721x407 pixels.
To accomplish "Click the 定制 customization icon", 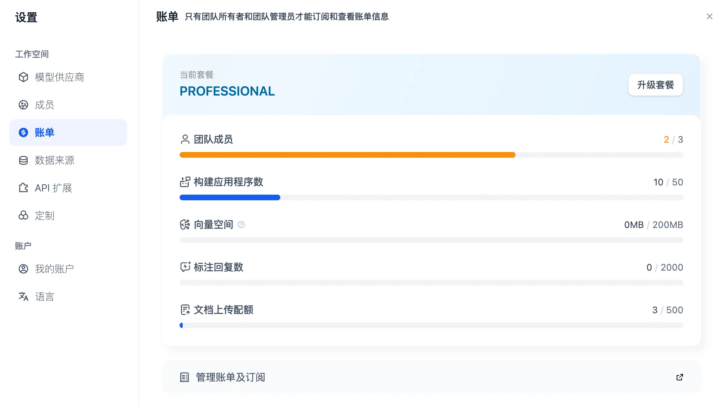I will [x=23, y=216].
